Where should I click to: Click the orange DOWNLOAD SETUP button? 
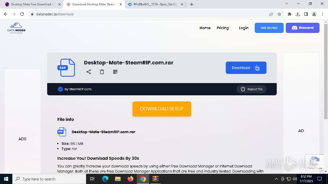pos(162,109)
